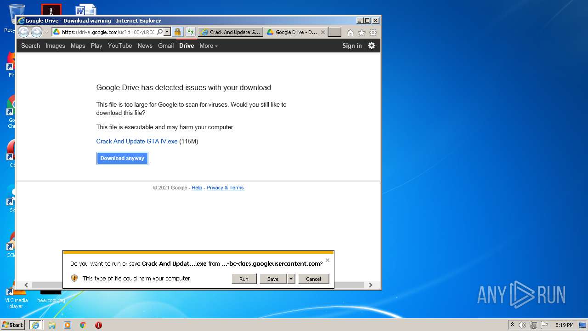Viewport: 588px width, 331px height.
Task: Expand the Save options arrow
Action: click(291, 279)
